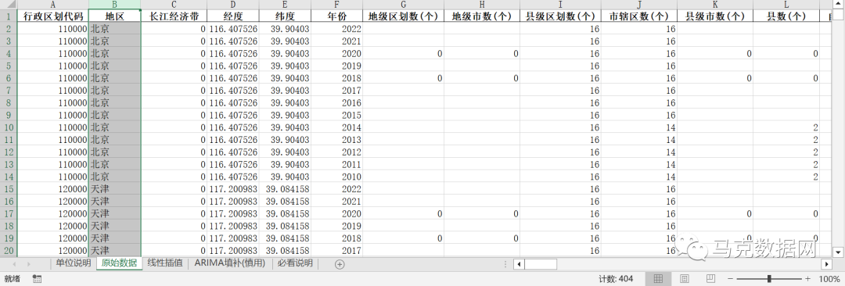Select row 20 header
845x286 pixels.
pos(9,250)
